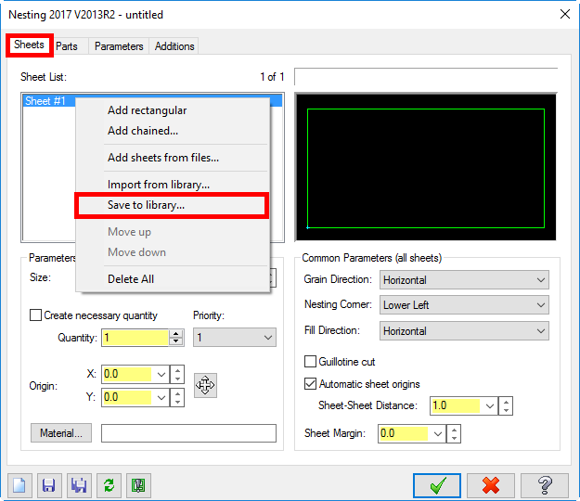Click into the Quantity input field
Viewport: 580px width, 501px height.
[135, 338]
